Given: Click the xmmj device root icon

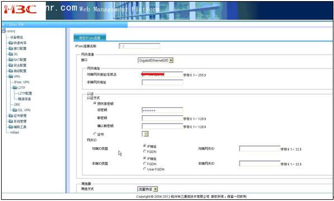Looking at the screenshot, I should (x=4, y=31).
